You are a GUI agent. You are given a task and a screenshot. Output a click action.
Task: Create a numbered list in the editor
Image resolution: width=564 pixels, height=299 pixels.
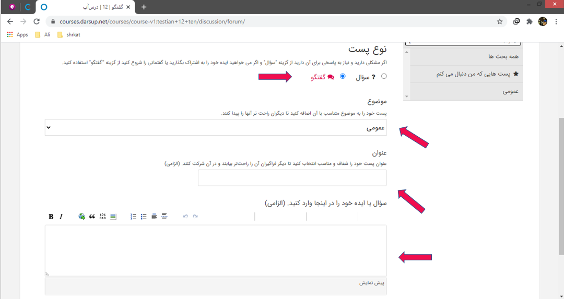click(133, 217)
